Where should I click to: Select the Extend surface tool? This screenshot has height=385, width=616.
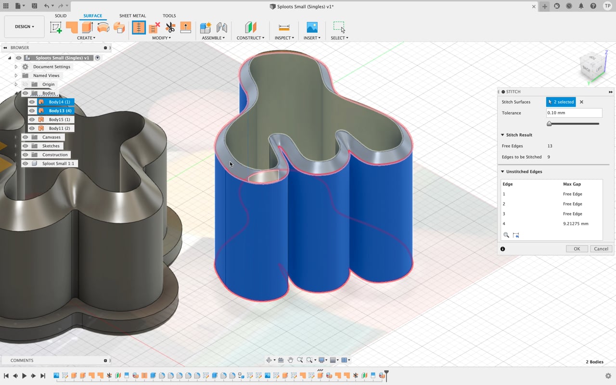click(x=186, y=27)
